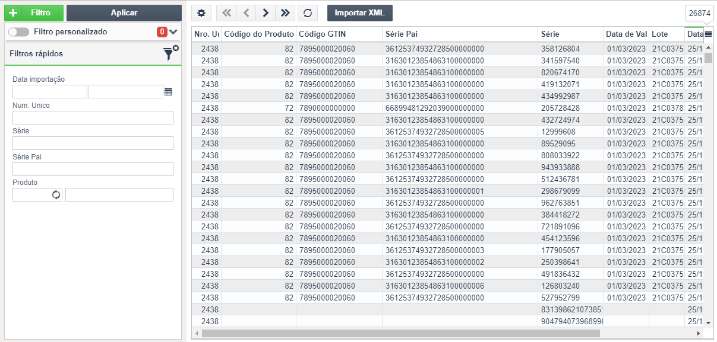Click the plus icon on Filtro button
Viewport: 717px width, 342px height.
[x=14, y=12]
